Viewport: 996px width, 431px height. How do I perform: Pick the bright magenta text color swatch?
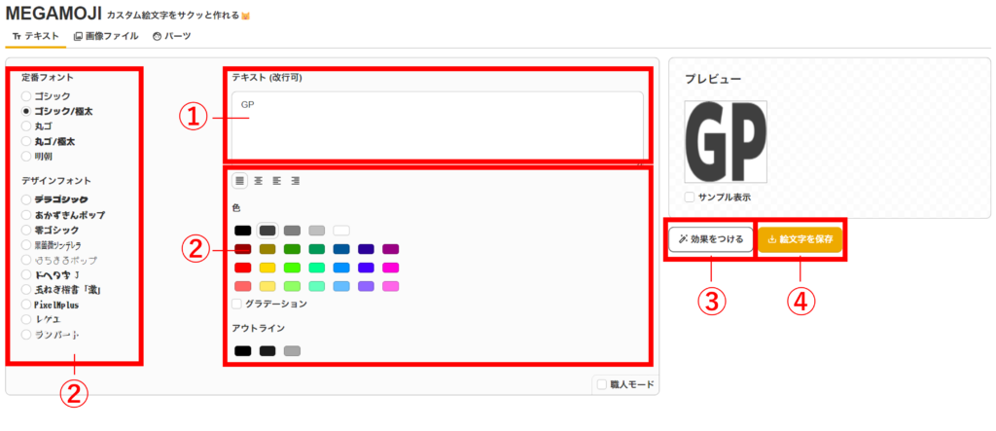click(391, 268)
